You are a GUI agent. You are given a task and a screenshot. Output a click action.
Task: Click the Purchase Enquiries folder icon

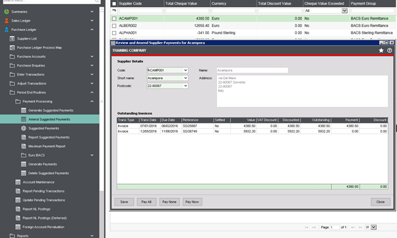point(12,65)
